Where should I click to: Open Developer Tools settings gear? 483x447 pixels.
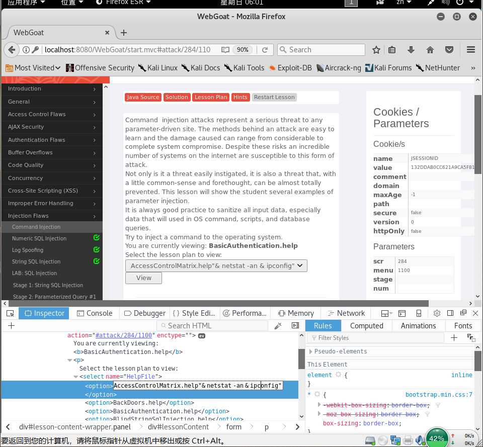pyautogui.click(x=437, y=313)
